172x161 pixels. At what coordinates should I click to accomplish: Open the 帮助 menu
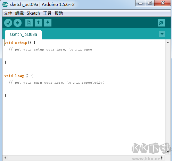[59, 13]
